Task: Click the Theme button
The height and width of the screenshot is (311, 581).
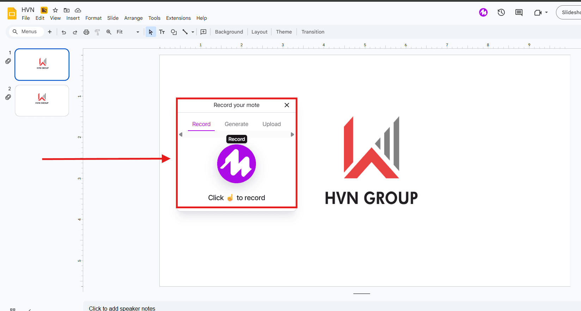Action: point(284,32)
